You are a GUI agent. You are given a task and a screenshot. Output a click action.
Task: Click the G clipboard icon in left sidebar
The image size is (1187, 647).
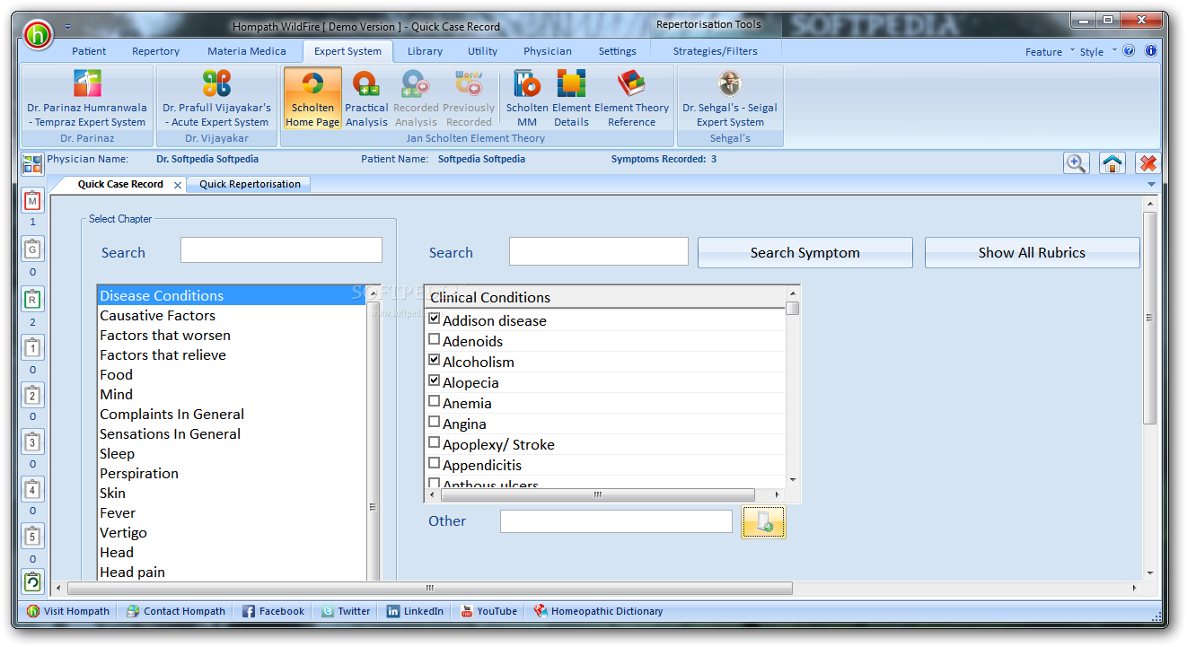[32, 249]
